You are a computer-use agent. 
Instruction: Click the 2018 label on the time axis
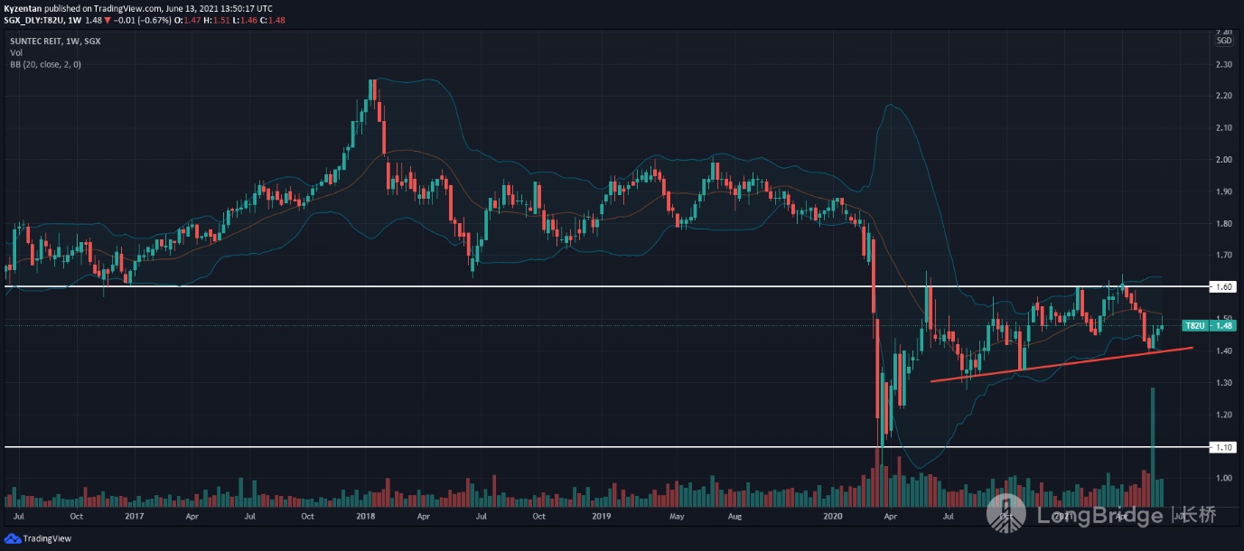pos(366,517)
